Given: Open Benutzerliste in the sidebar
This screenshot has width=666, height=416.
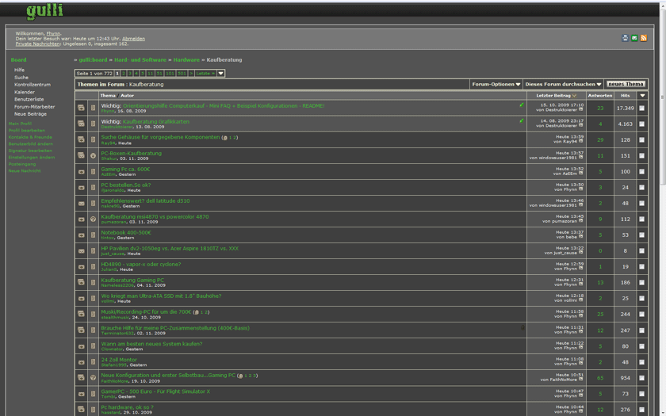Looking at the screenshot, I should pyautogui.click(x=29, y=99).
